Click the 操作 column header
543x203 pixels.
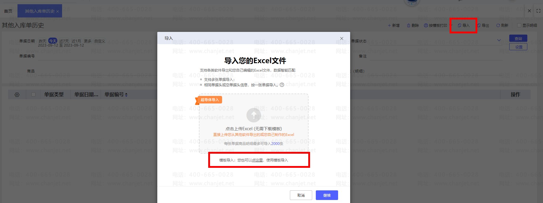(515, 94)
